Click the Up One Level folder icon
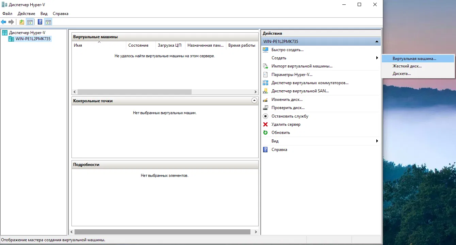Viewport: 456px width, 245px height. (x=22, y=22)
